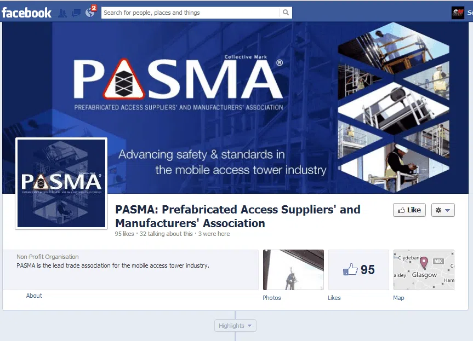Open the Photos tab label
This screenshot has width=473, height=341.
click(272, 298)
